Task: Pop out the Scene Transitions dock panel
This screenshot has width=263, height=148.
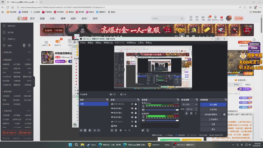Action: click(x=197, y=100)
